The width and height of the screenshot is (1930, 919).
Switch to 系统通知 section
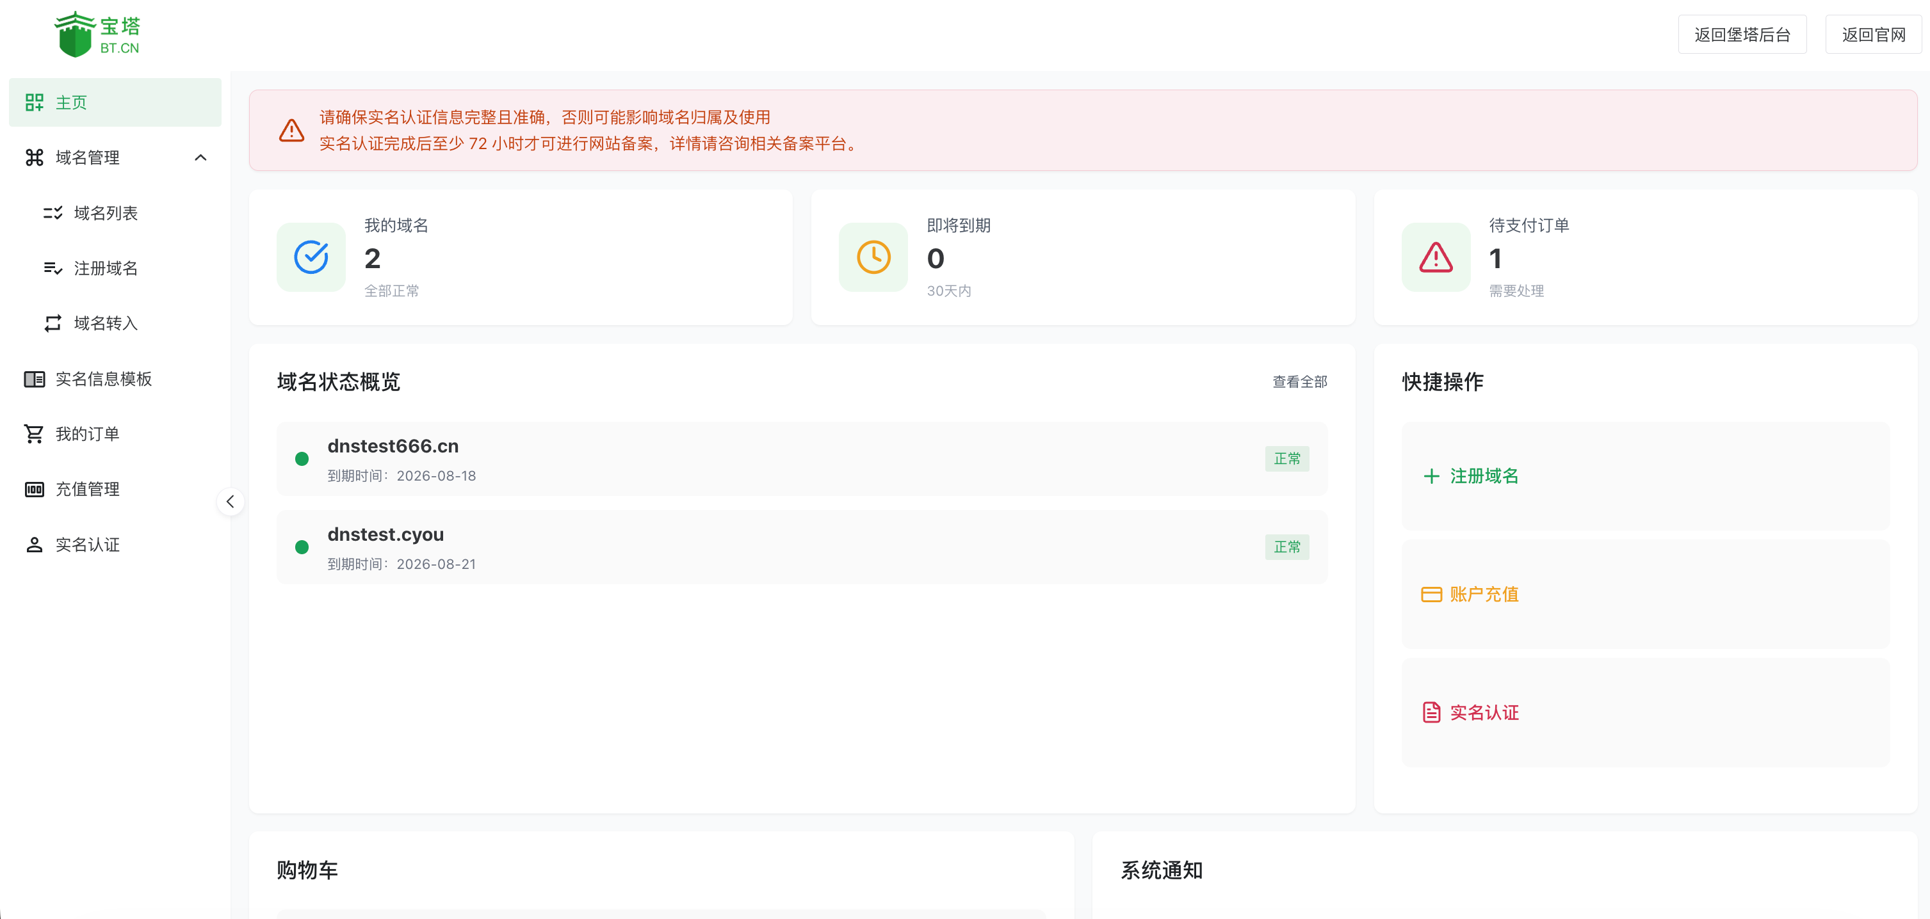[1162, 870]
